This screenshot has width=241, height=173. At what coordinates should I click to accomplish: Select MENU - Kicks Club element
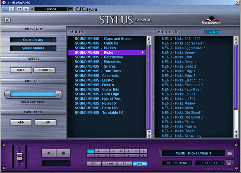point(177,57)
